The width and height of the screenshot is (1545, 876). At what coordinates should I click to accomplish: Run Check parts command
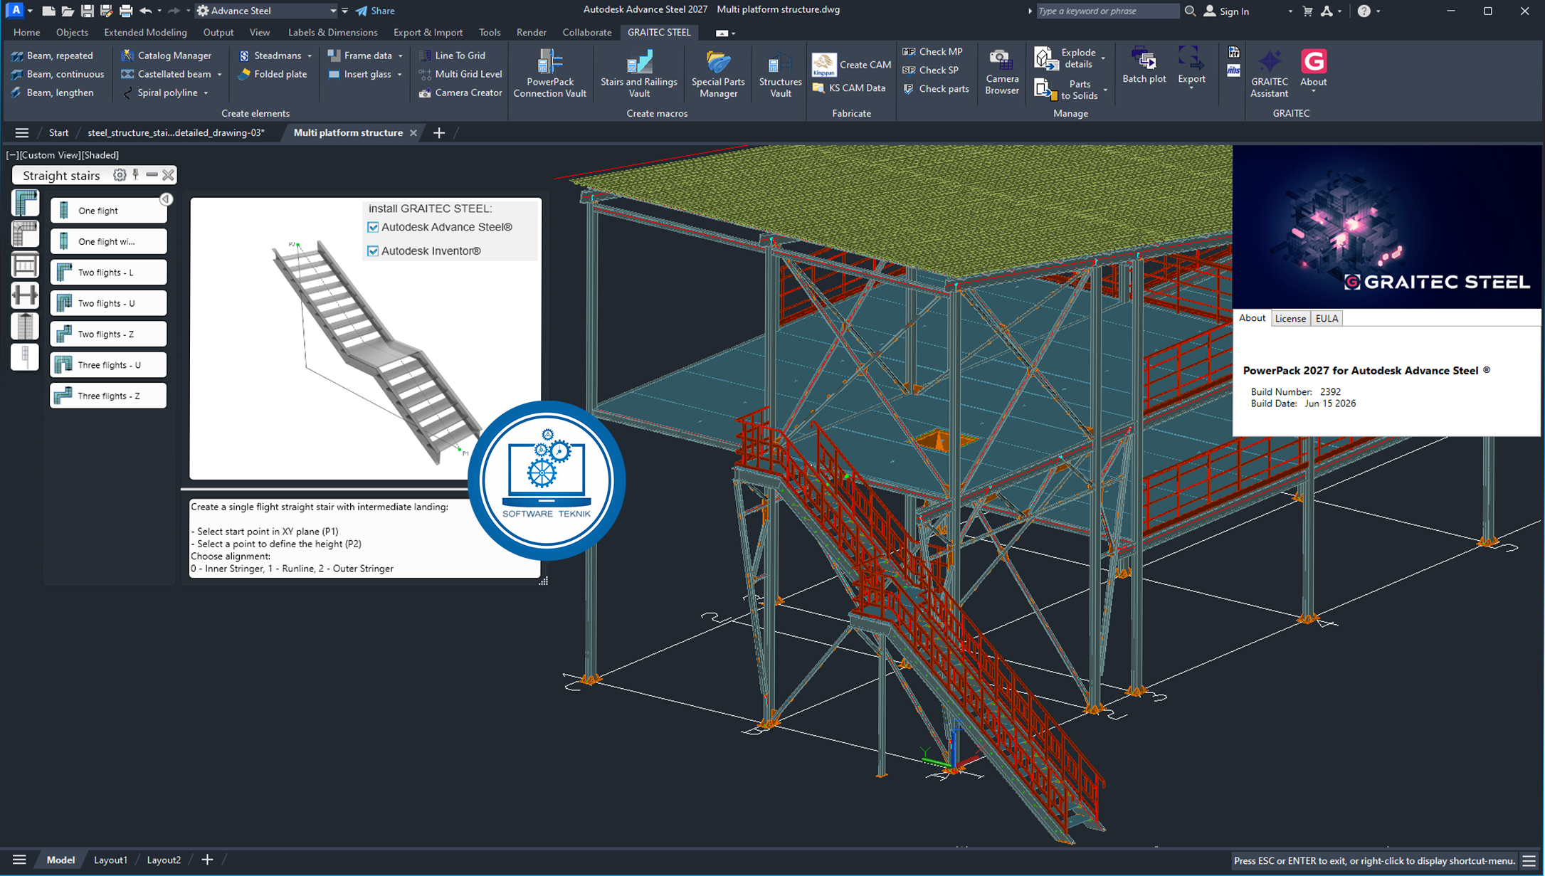[936, 88]
